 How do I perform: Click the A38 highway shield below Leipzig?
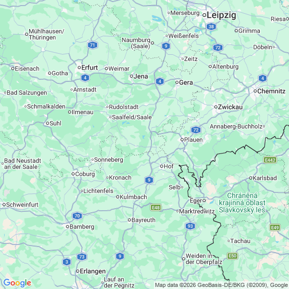click(x=211, y=27)
